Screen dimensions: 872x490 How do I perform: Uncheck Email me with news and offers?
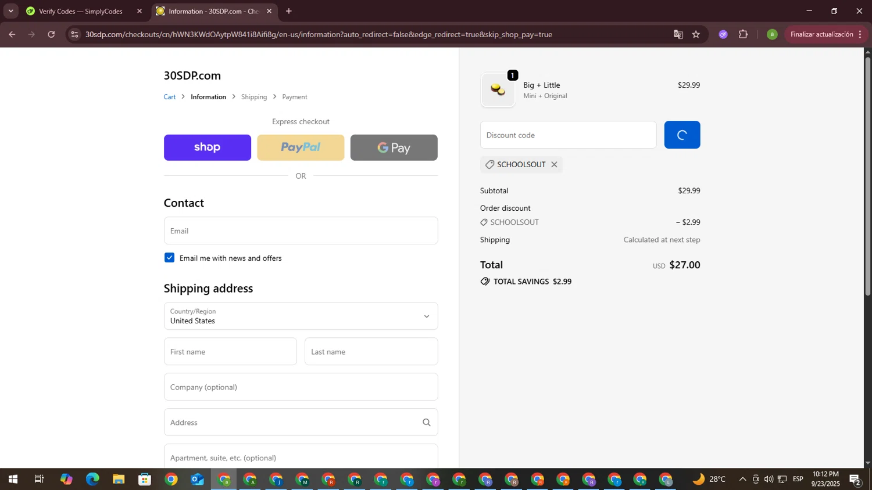[x=169, y=258]
